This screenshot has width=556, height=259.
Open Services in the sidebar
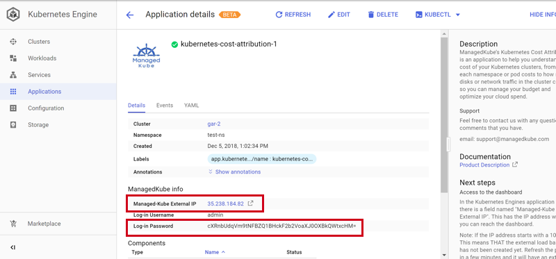coord(40,75)
